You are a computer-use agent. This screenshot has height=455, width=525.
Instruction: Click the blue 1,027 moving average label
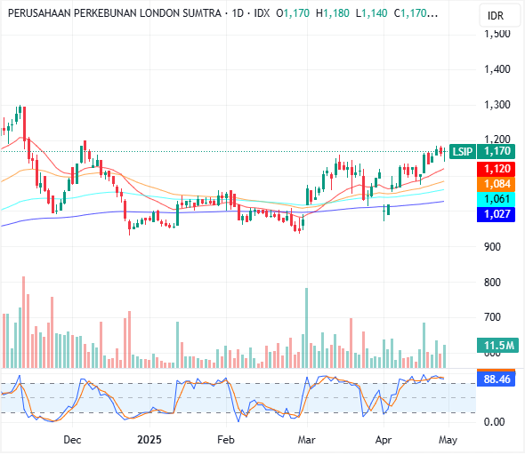[x=497, y=214]
